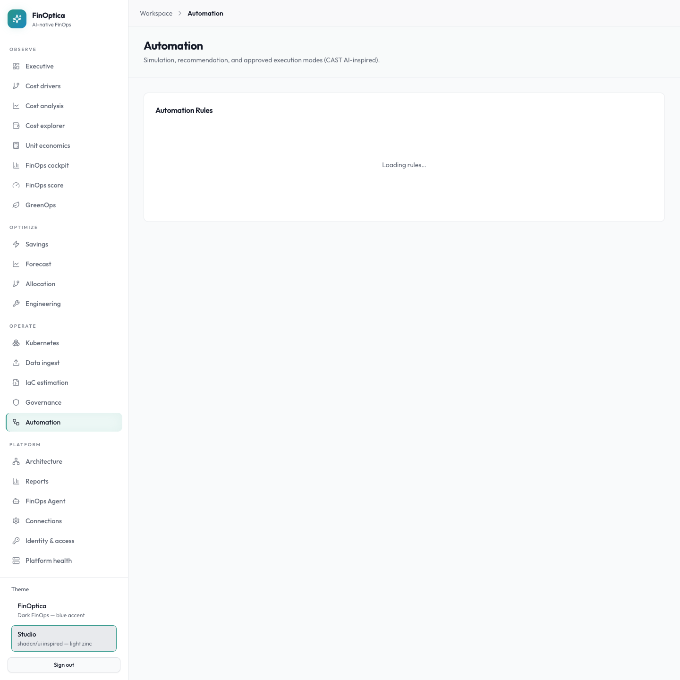
Task: Click the FinOps score gauge icon
Action: point(16,185)
